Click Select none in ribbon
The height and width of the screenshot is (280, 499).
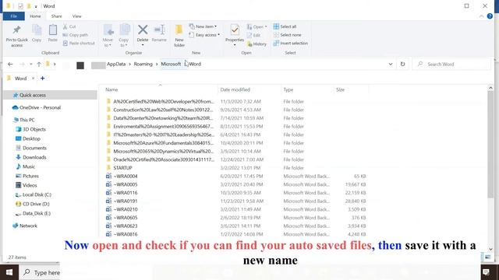287,35
